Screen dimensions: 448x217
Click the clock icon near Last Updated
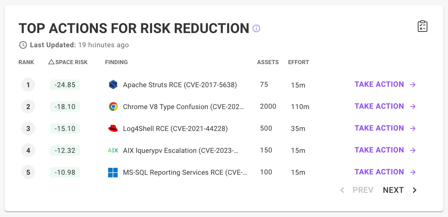point(23,45)
